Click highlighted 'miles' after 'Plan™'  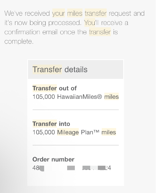[x=109, y=132]
